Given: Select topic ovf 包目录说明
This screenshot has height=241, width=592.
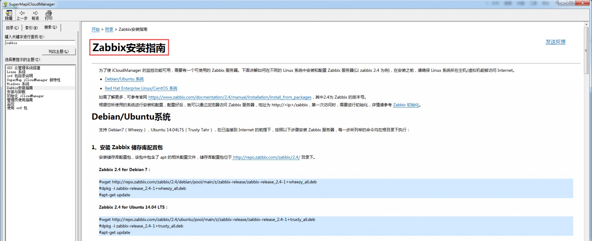Looking at the screenshot, I should (20, 76).
